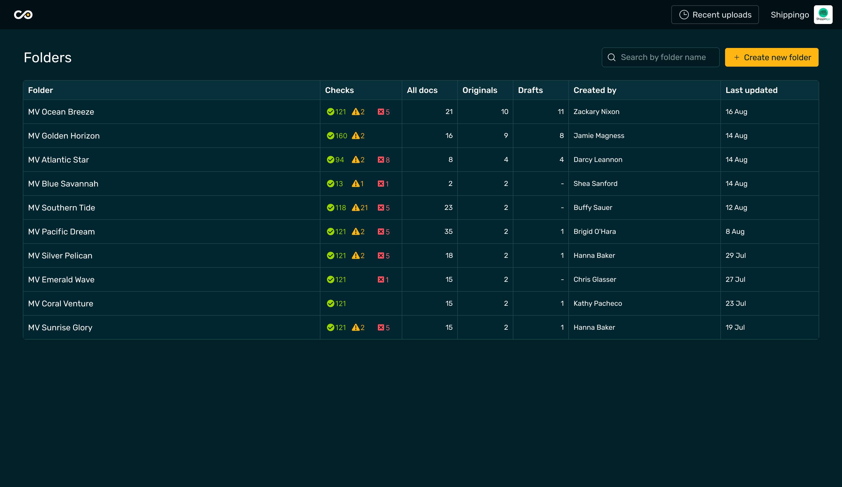Click green passed-checks icon for MV Ocean Breeze
842x487 pixels.
click(x=330, y=112)
